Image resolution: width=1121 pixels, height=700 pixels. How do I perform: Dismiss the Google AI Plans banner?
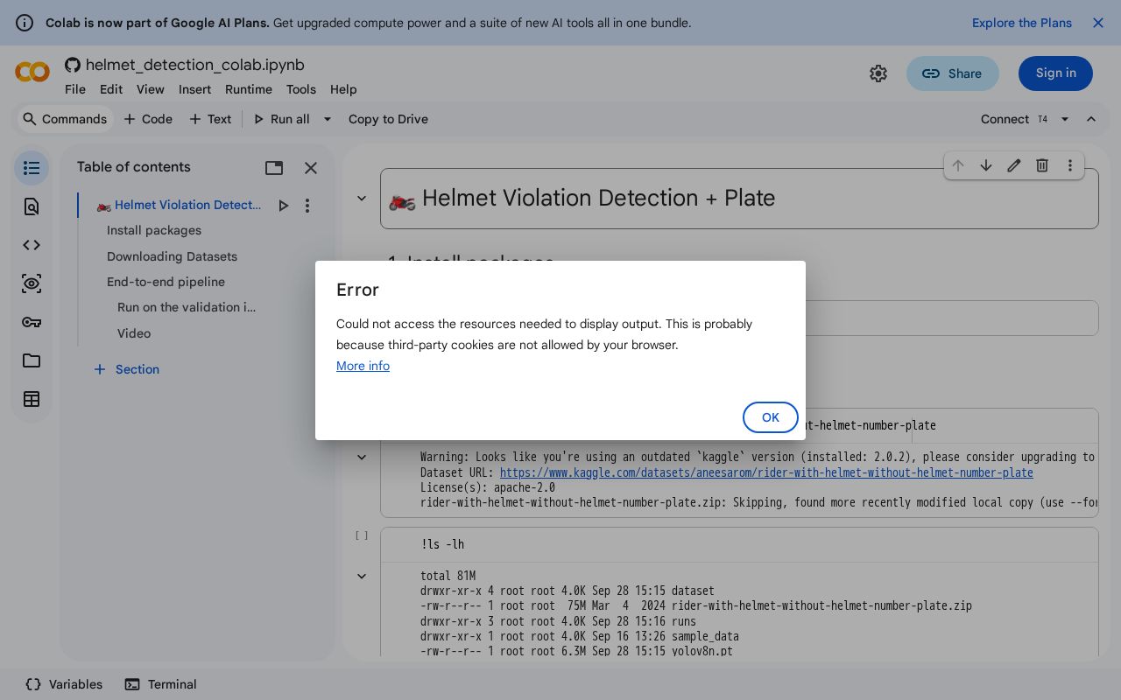tap(1098, 23)
